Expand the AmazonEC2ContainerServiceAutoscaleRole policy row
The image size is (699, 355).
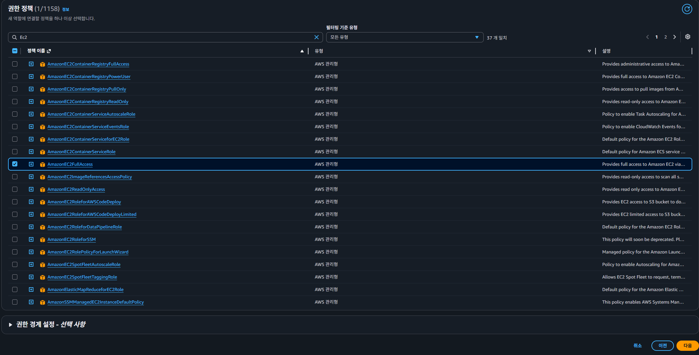[31, 114]
